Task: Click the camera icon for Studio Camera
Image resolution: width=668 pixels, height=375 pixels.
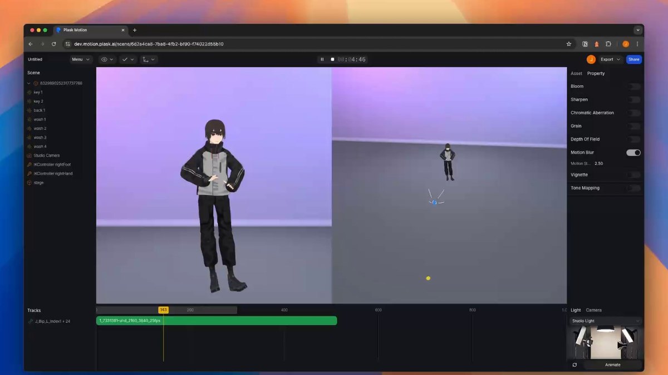Action: click(29, 156)
